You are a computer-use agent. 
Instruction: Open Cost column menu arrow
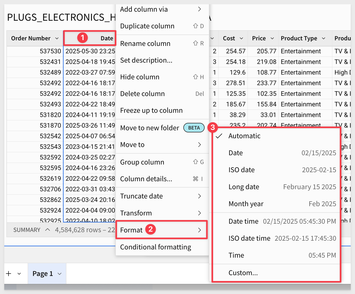pos(241,38)
